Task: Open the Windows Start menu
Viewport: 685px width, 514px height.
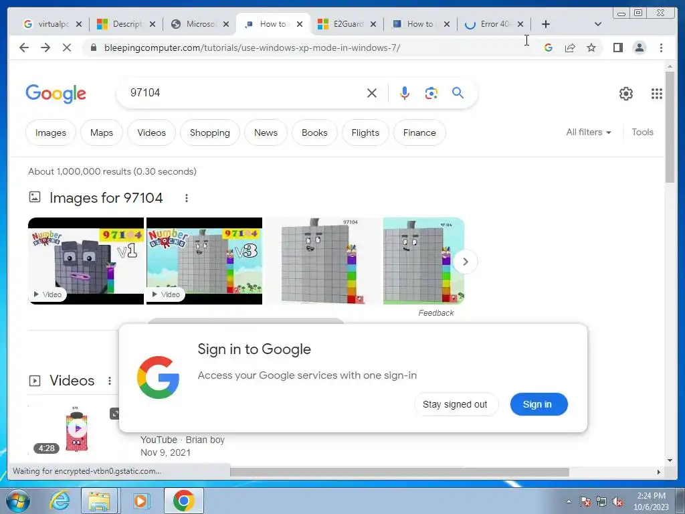Action: [x=17, y=501]
